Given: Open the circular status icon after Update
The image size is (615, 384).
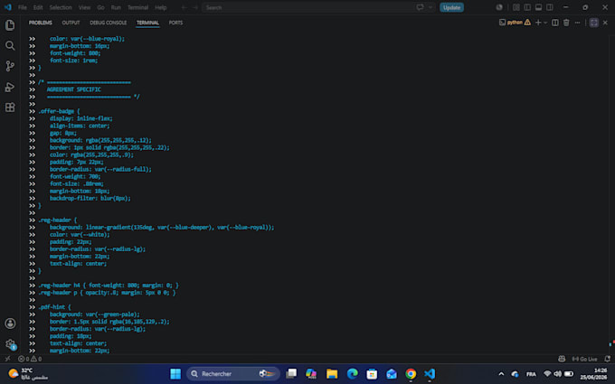Looking at the screenshot, I should (499, 7).
